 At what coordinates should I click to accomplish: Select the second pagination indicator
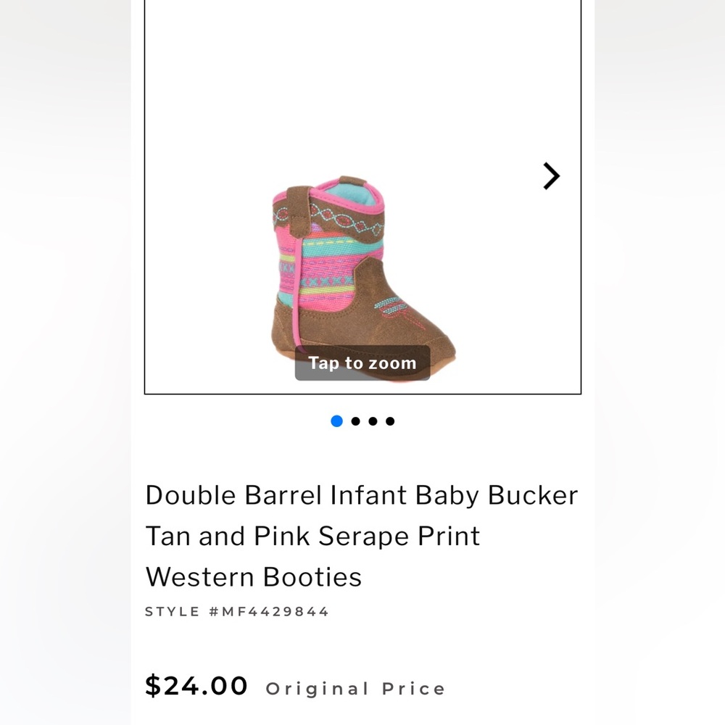point(355,420)
